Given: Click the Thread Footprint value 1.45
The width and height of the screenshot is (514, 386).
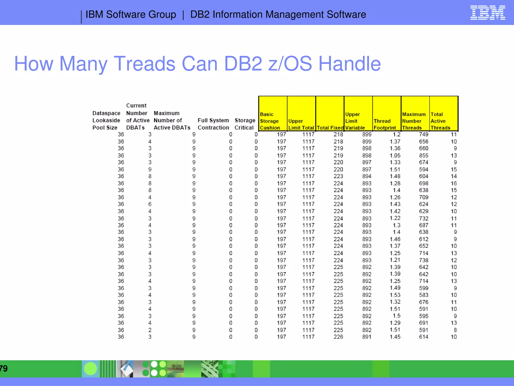Looking at the screenshot, I should pos(395,337).
